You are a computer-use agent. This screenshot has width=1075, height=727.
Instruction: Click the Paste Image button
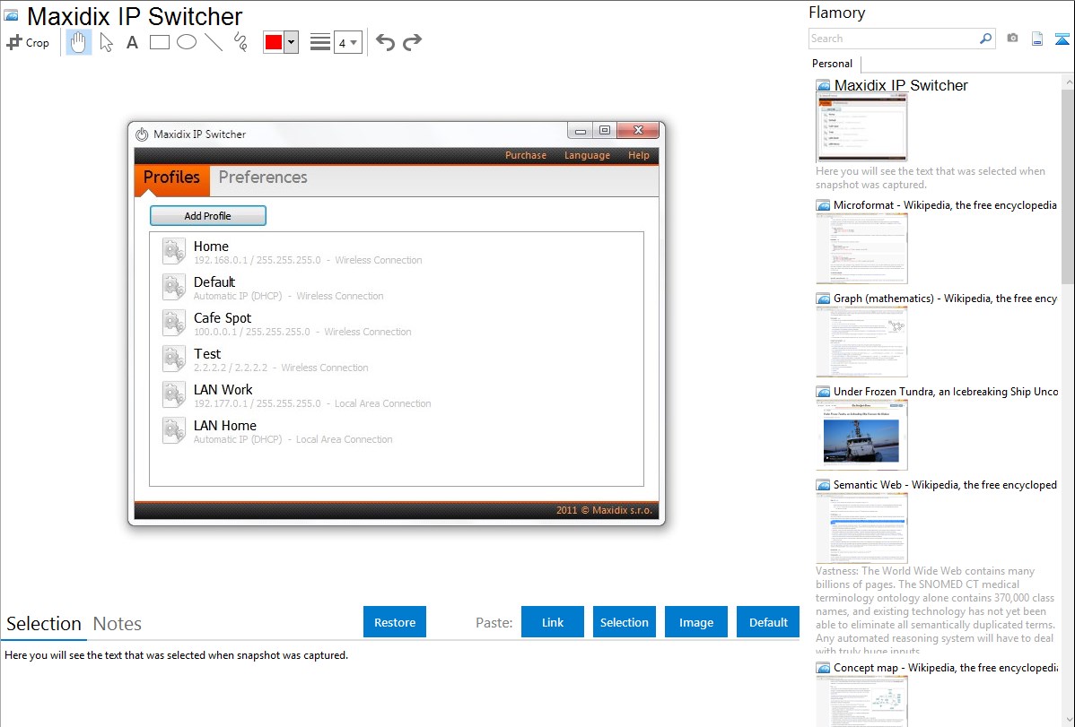coord(696,622)
